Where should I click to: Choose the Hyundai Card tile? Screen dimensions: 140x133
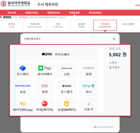(88, 70)
